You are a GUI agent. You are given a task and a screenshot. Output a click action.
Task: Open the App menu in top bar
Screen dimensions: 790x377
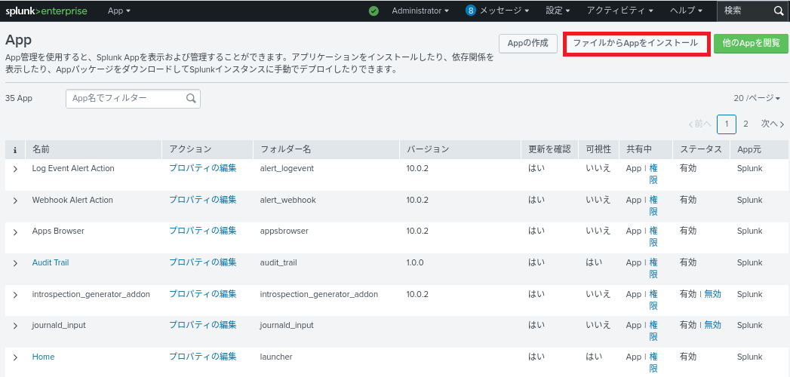point(119,11)
